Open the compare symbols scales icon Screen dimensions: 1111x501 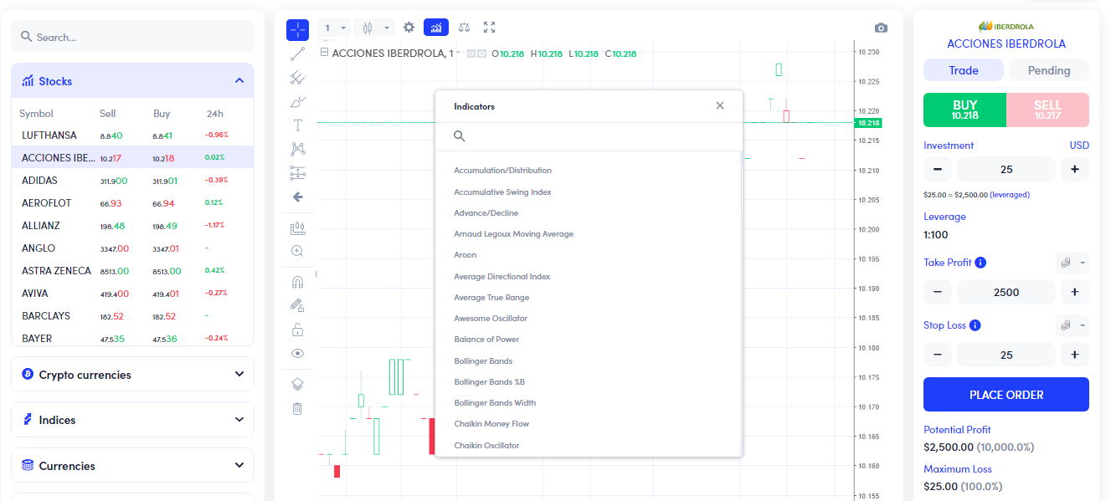pos(465,28)
